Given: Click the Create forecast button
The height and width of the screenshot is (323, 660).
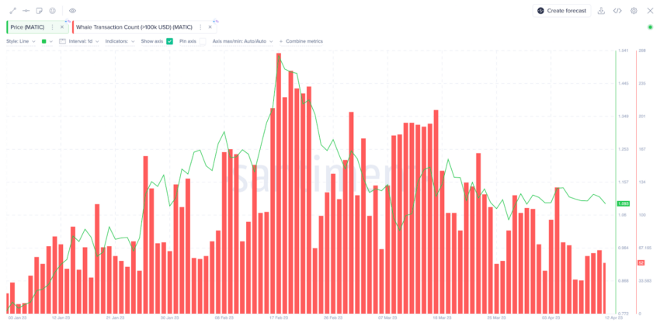Looking at the screenshot, I should pyautogui.click(x=561, y=11).
